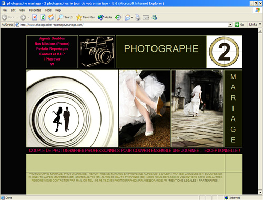Open the History toolbar icon
Image resolution: width=263 pixels, height=200 pixels.
(x=118, y=17)
